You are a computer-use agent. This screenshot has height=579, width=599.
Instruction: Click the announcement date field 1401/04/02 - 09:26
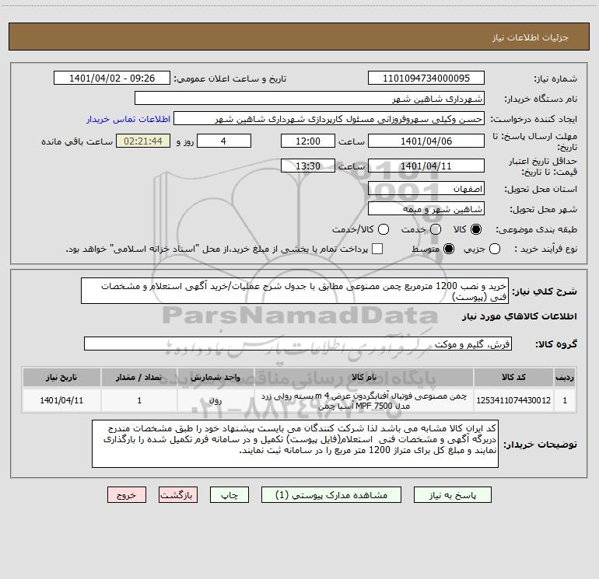tap(112, 78)
